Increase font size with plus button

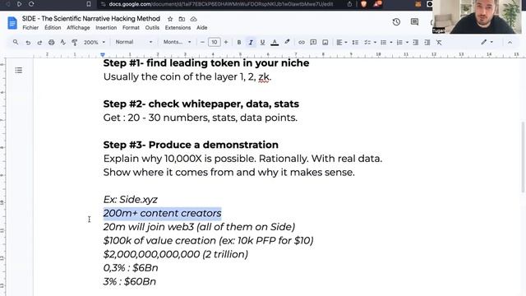[226, 42]
